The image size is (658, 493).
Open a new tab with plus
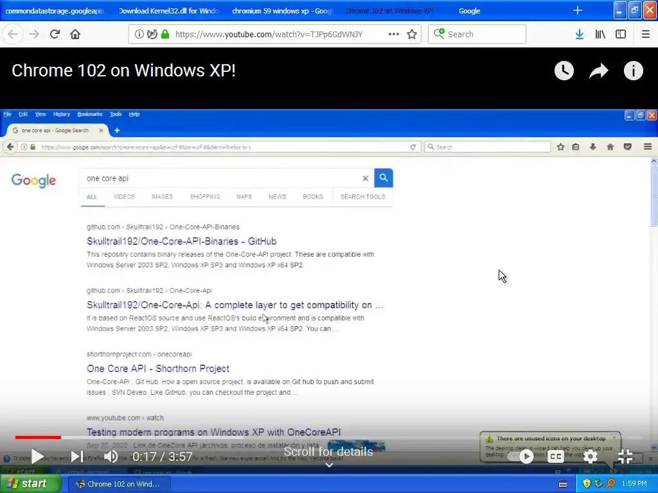(578, 10)
